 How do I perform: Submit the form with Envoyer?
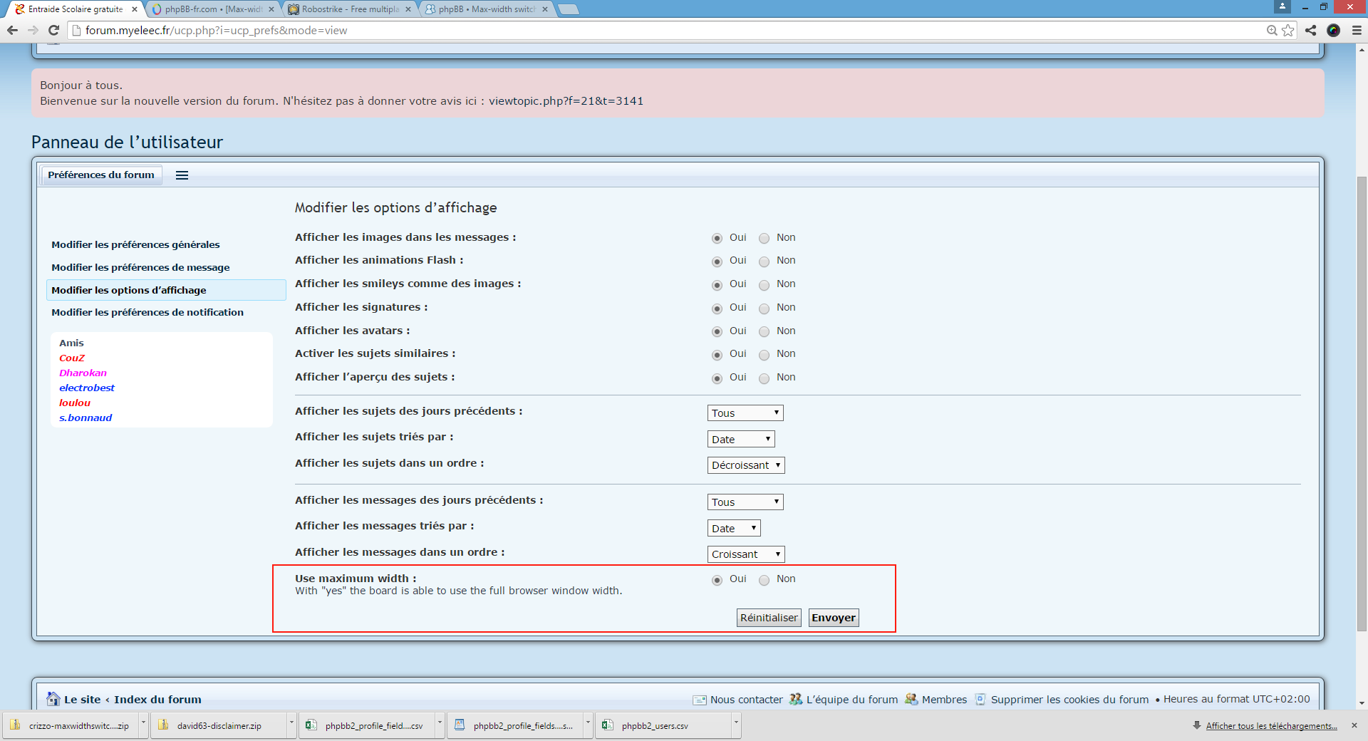[x=834, y=618]
